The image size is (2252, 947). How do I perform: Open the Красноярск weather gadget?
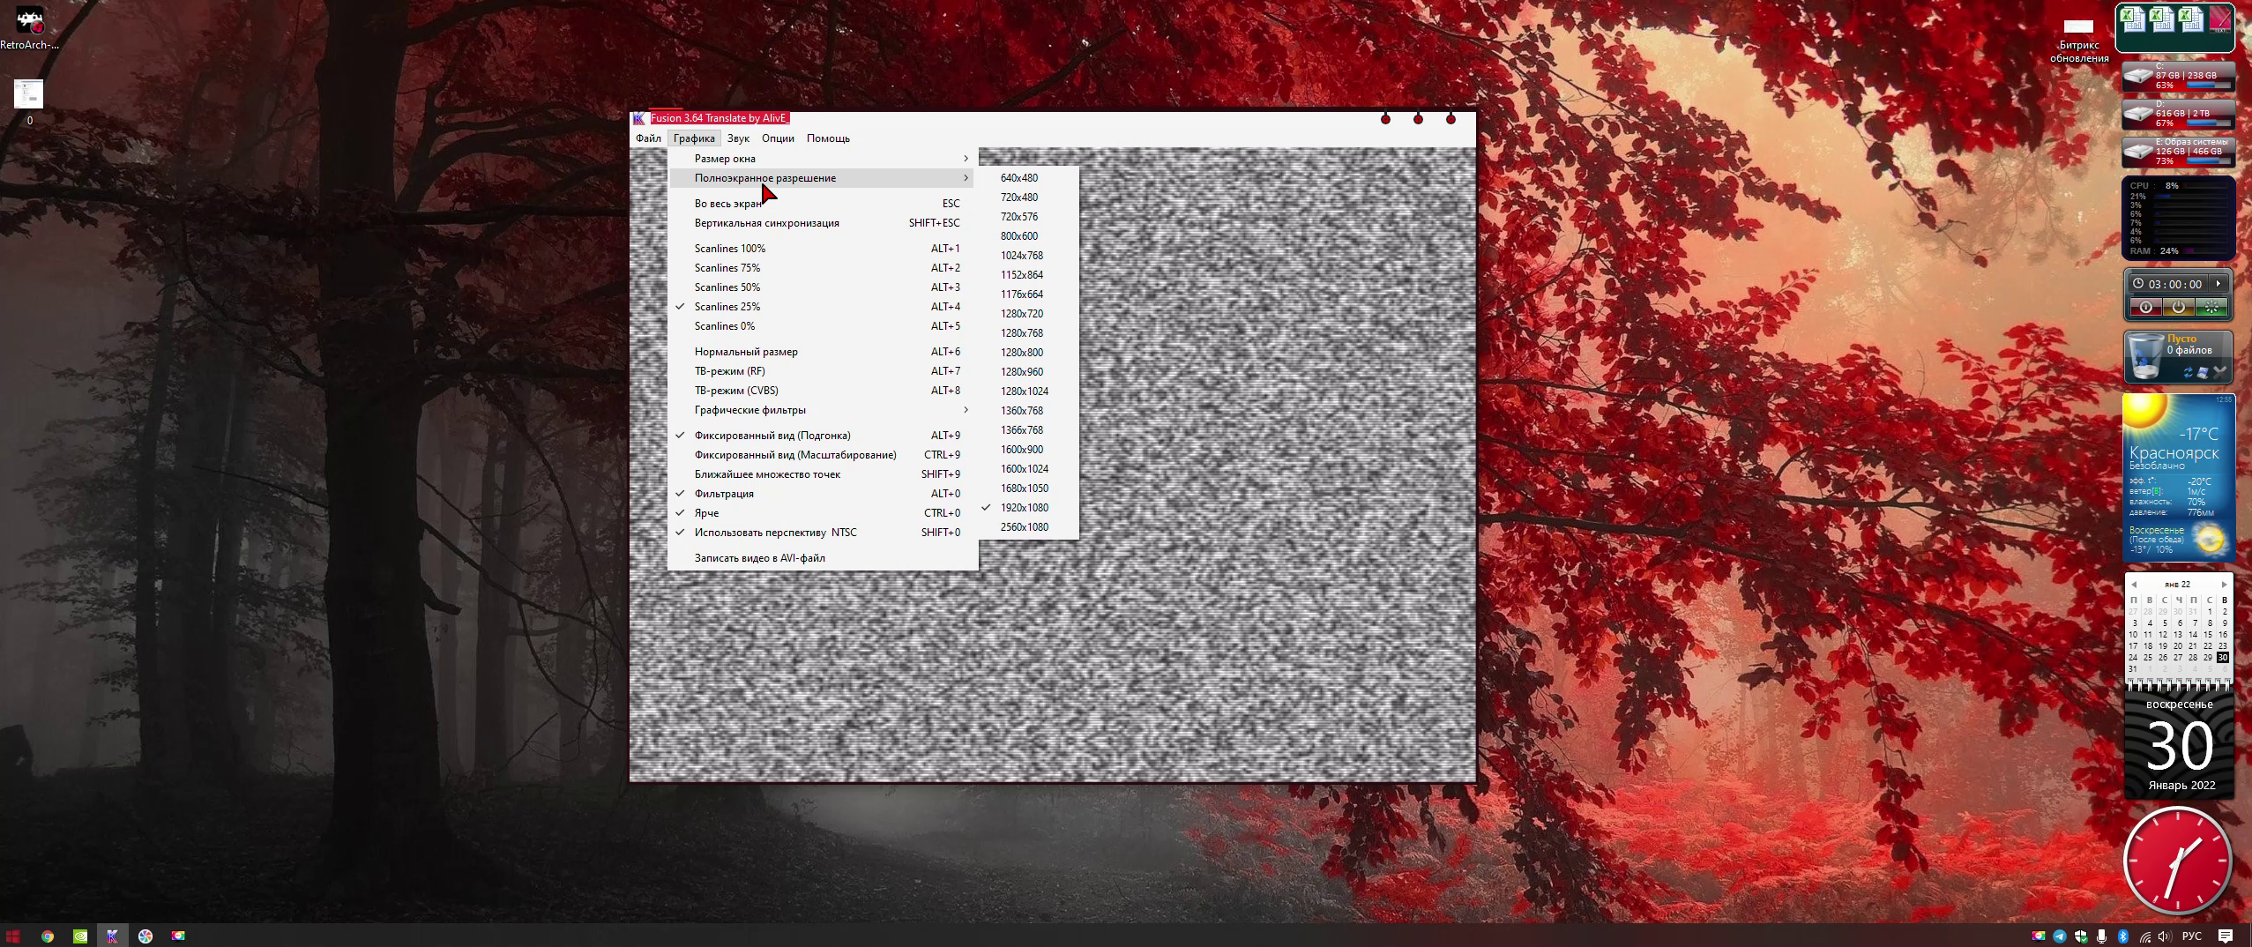(2178, 477)
